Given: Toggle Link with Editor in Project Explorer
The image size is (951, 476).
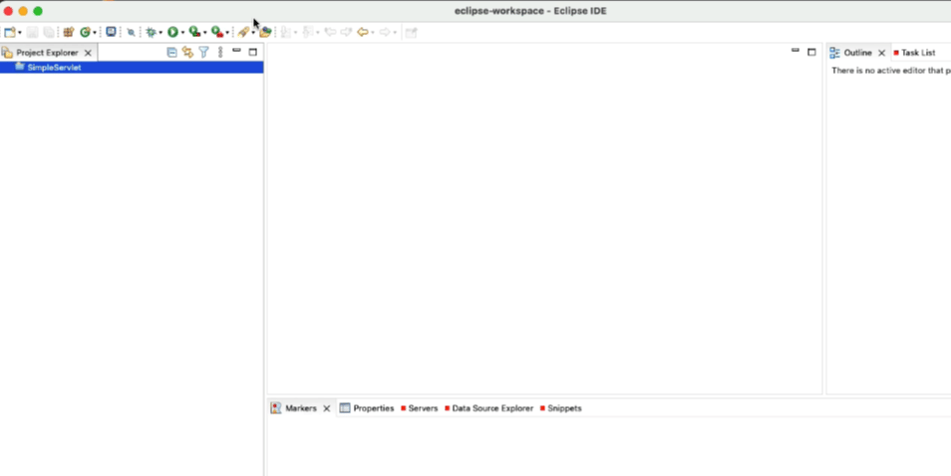Looking at the screenshot, I should [188, 53].
